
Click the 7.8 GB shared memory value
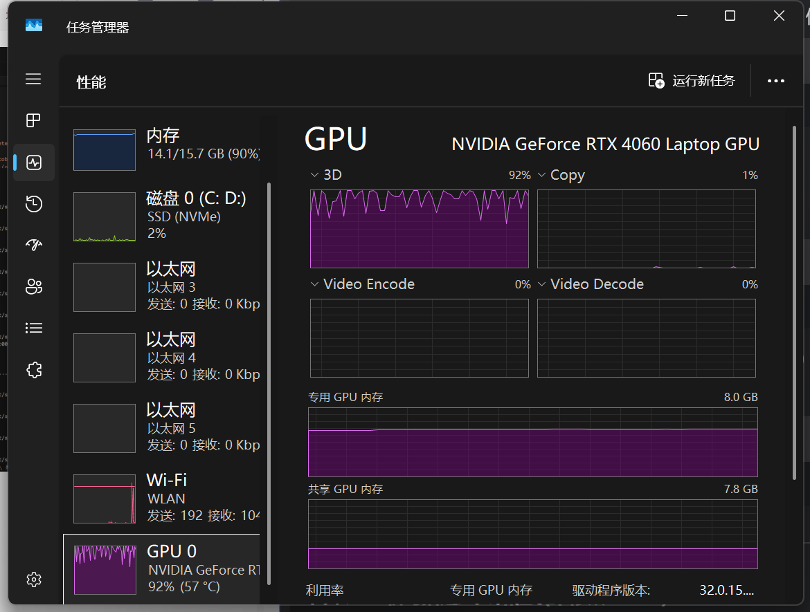coord(741,489)
